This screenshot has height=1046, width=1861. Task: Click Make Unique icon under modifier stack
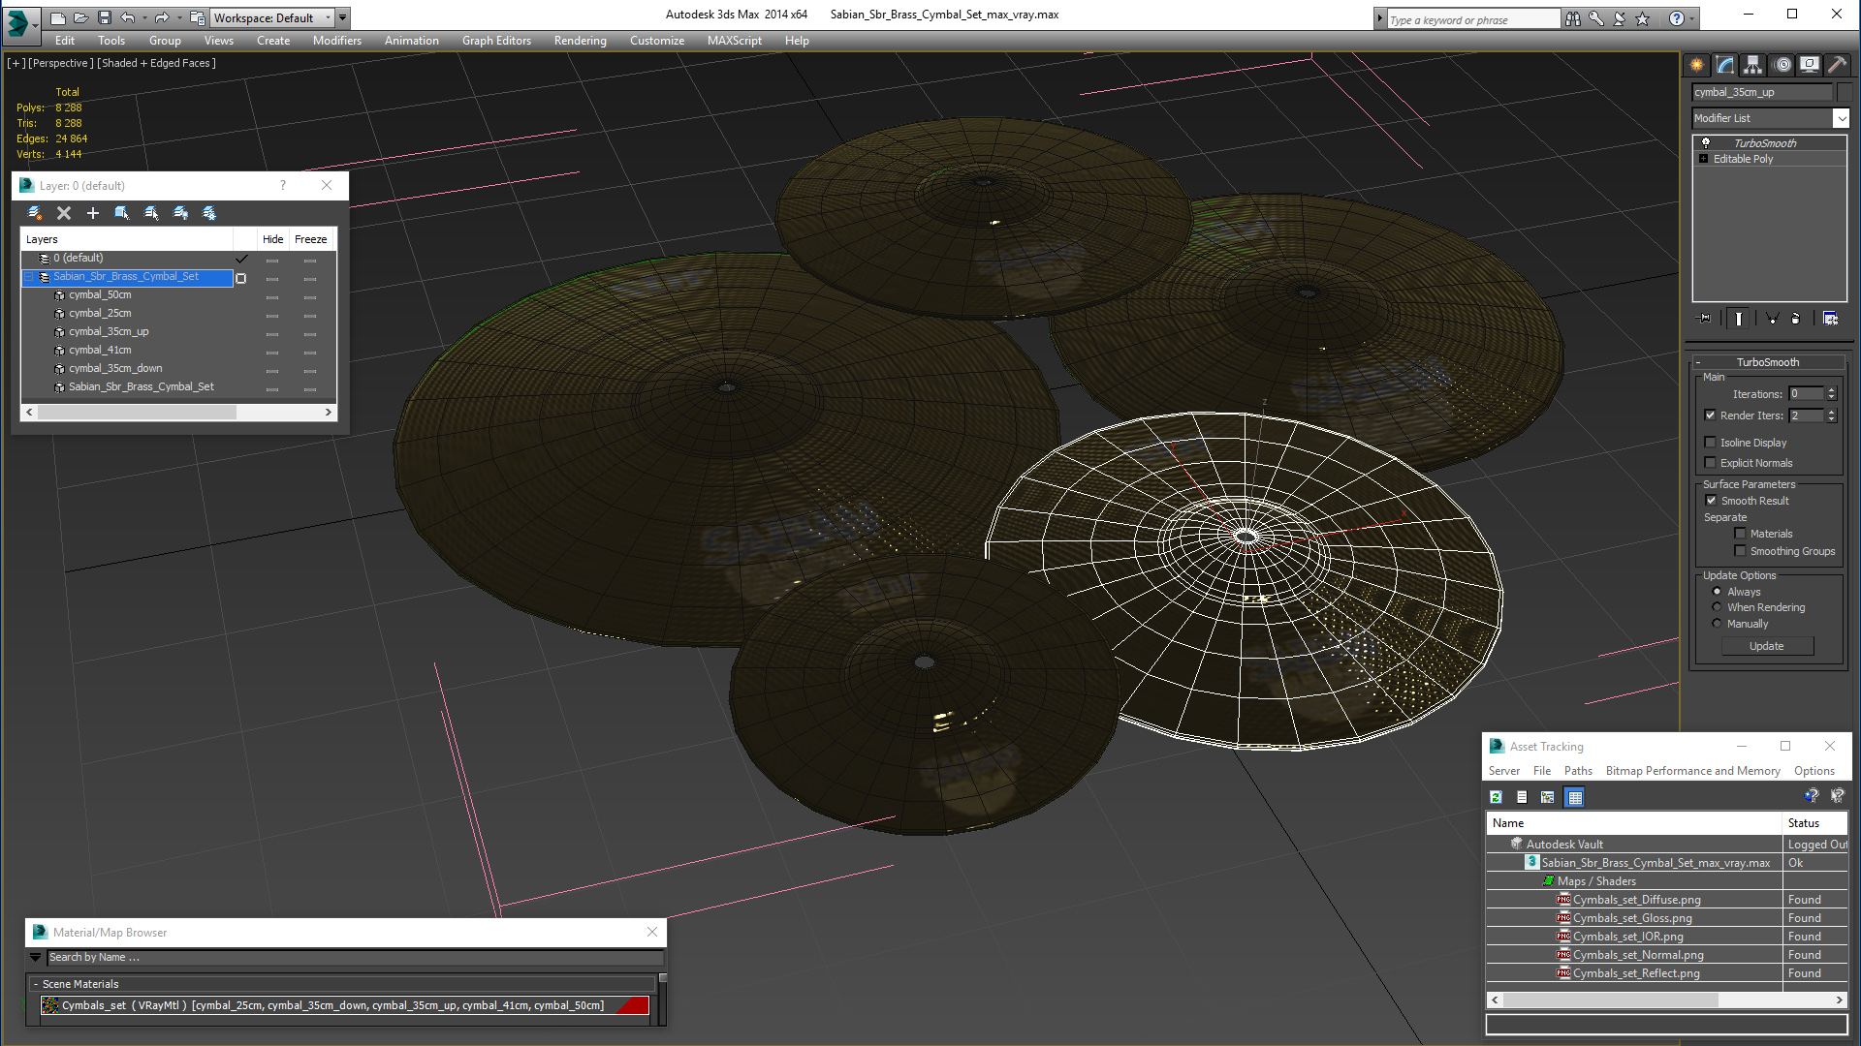[x=1773, y=318]
